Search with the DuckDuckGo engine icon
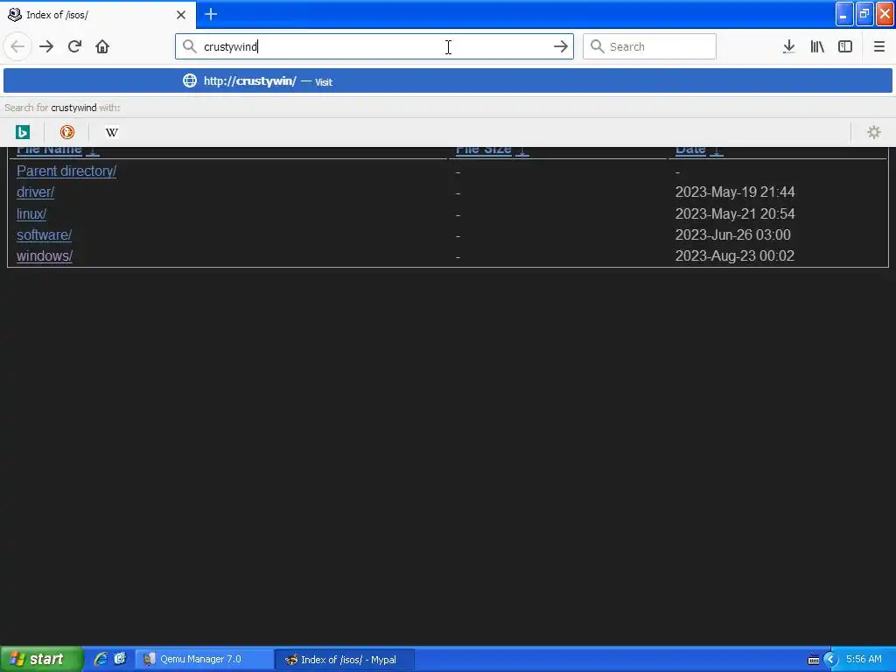 tap(66, 132)
